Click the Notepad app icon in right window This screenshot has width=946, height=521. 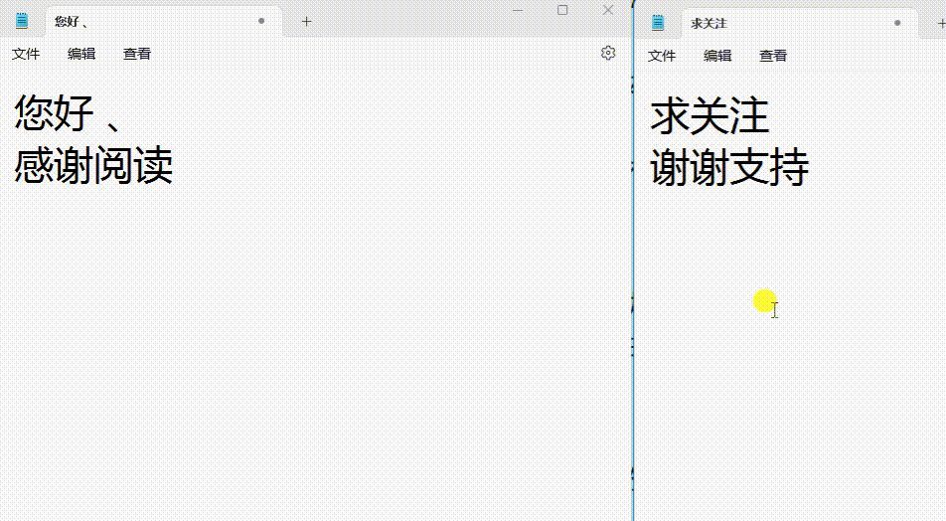click(658, 23)
